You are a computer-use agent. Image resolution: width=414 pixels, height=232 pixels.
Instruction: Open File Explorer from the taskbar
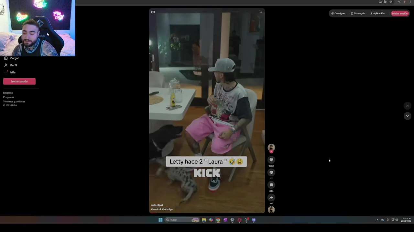click(204, 220)
